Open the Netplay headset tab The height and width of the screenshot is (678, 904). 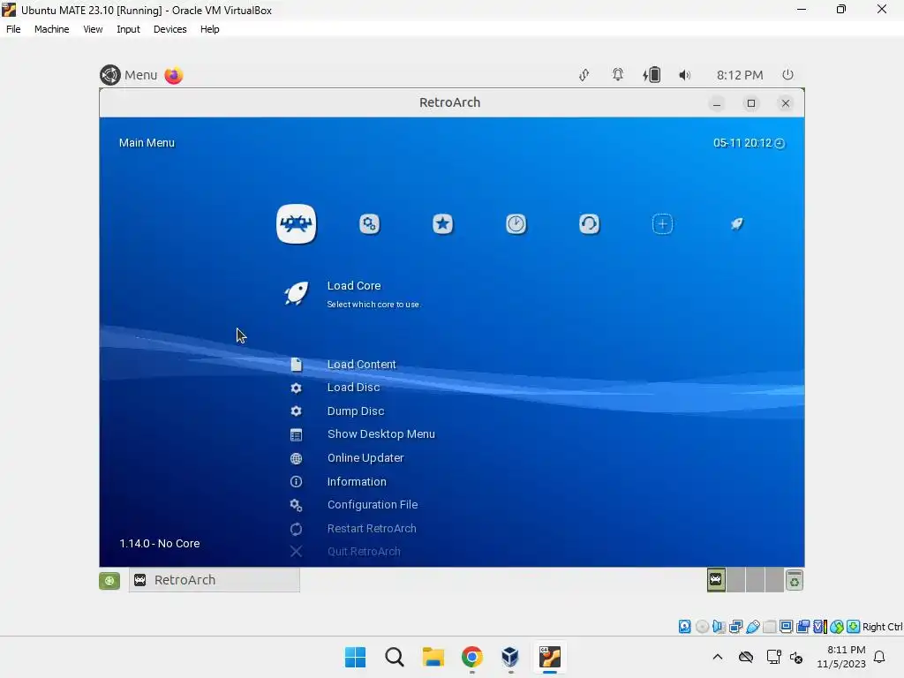[x=589, y=223]
